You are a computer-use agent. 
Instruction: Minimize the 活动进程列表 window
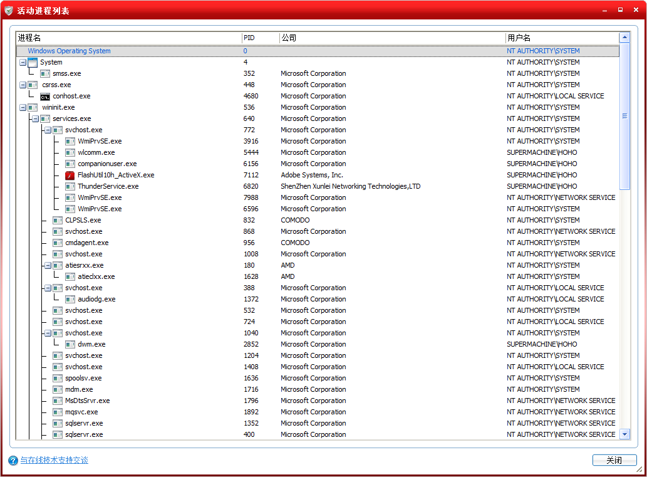[x=604, y=10]
